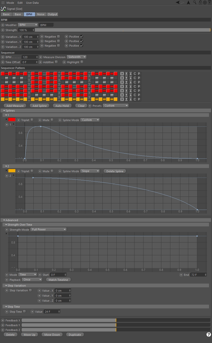The image size is (212, 343).
Task: Click the keyframe dot beside Feedback X
Action: pyautogui.click(x=3, y=320)
